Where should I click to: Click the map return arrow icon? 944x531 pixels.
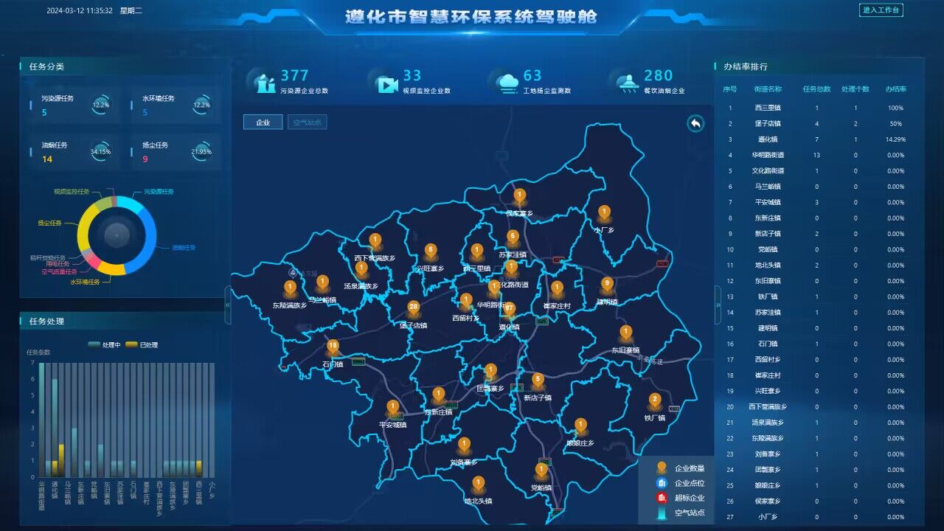(695, 123)
